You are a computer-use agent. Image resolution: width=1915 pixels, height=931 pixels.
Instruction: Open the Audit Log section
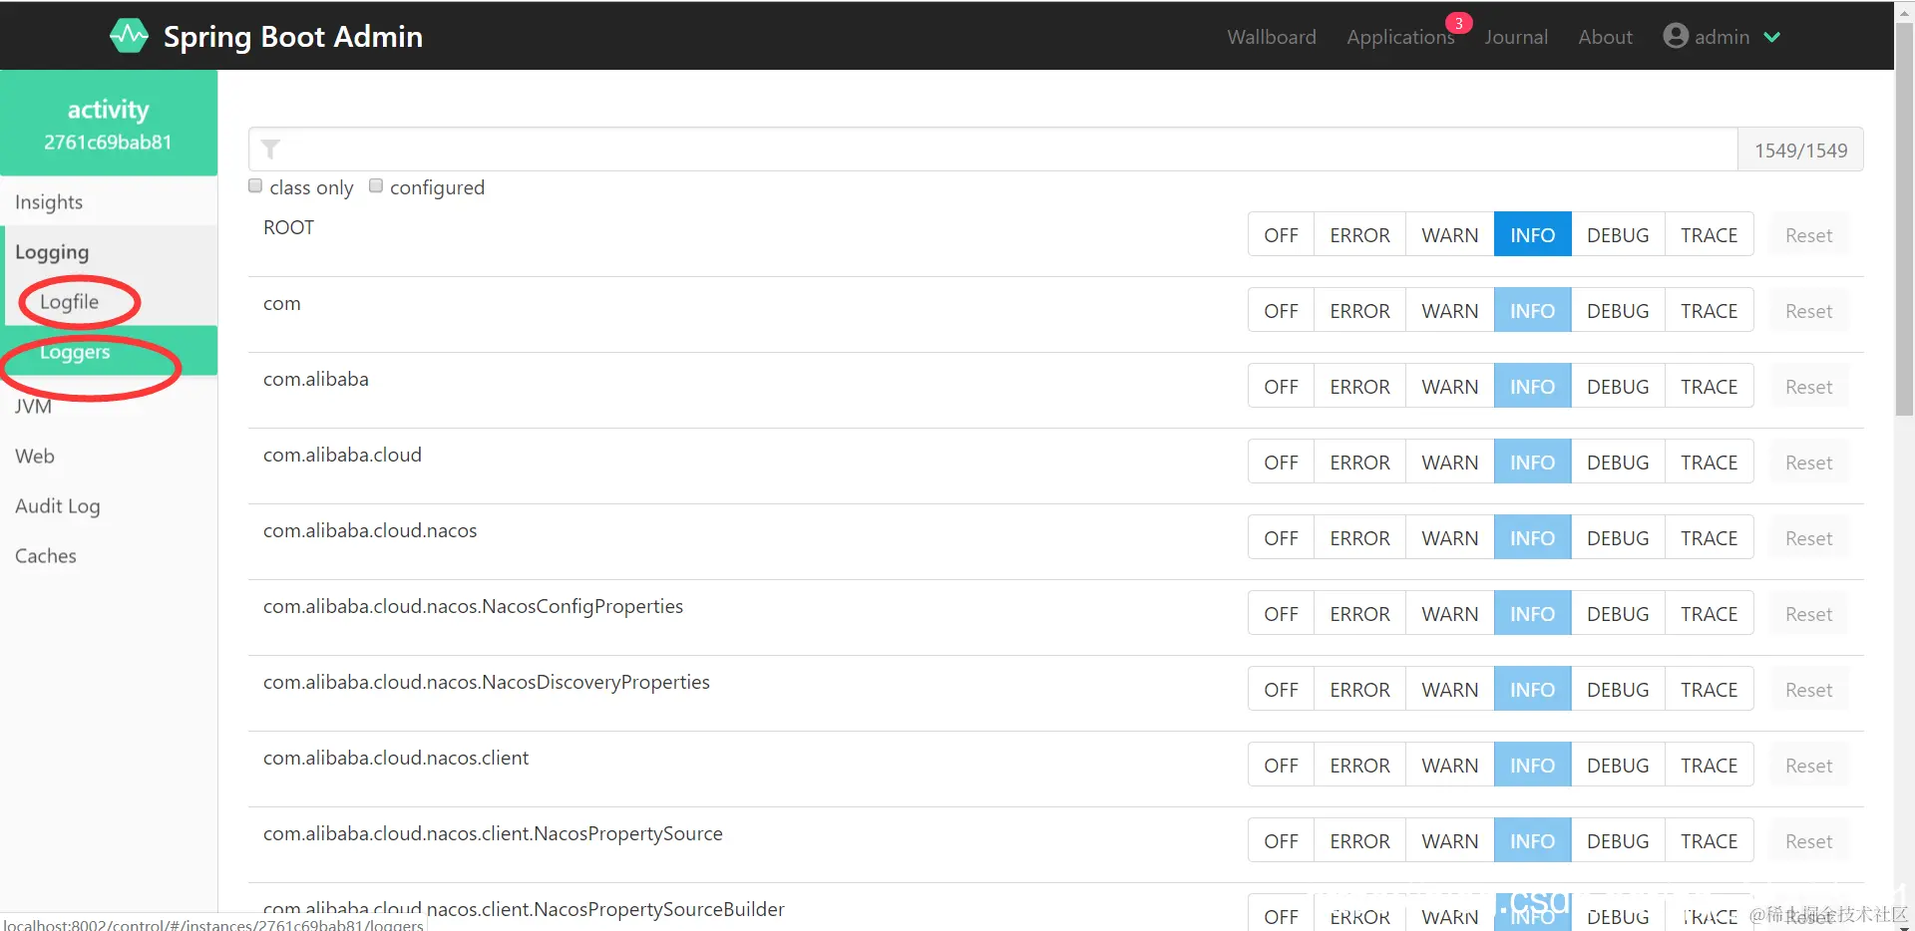tap(109, 505)
